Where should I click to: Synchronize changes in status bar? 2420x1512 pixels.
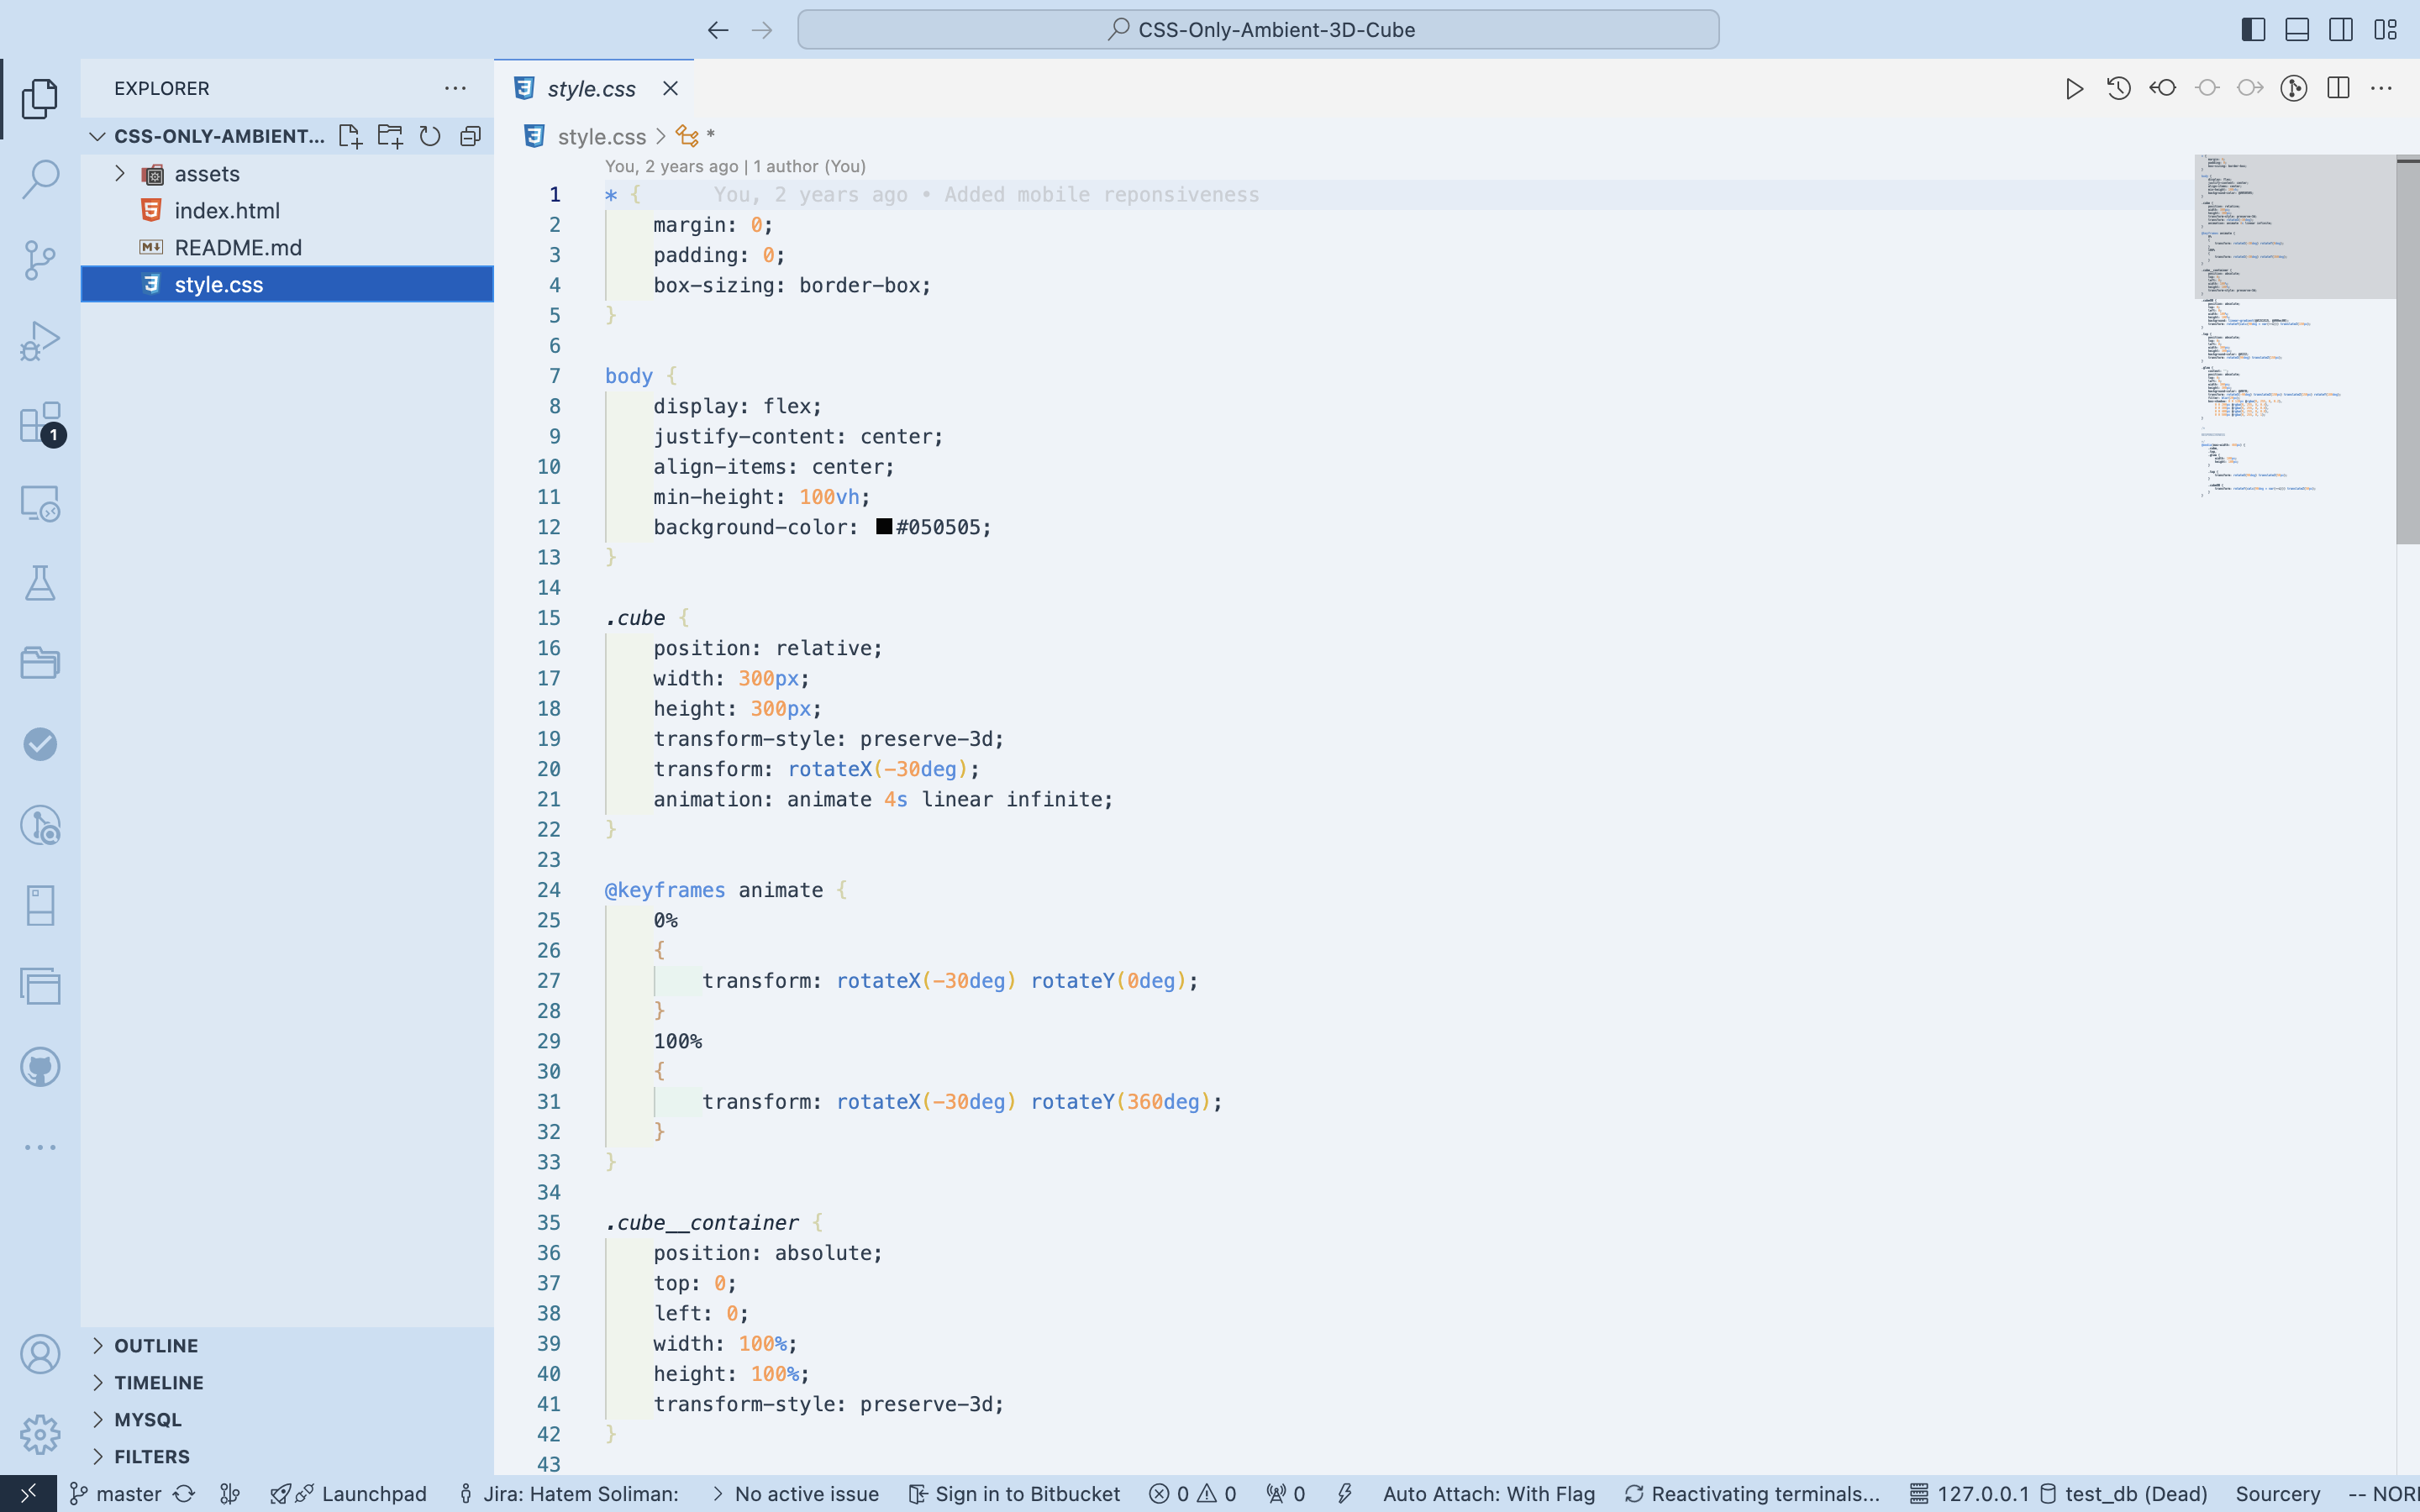pos(184,1493)
